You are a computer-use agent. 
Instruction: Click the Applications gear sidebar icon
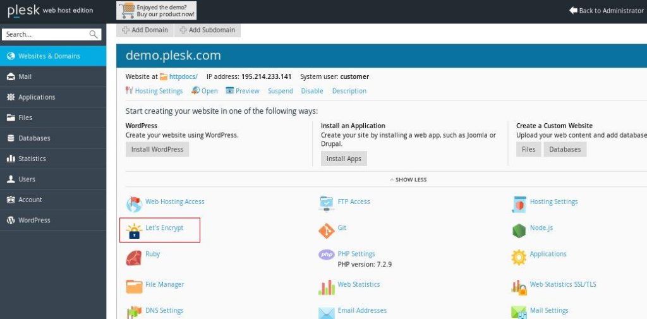[11, 97]
